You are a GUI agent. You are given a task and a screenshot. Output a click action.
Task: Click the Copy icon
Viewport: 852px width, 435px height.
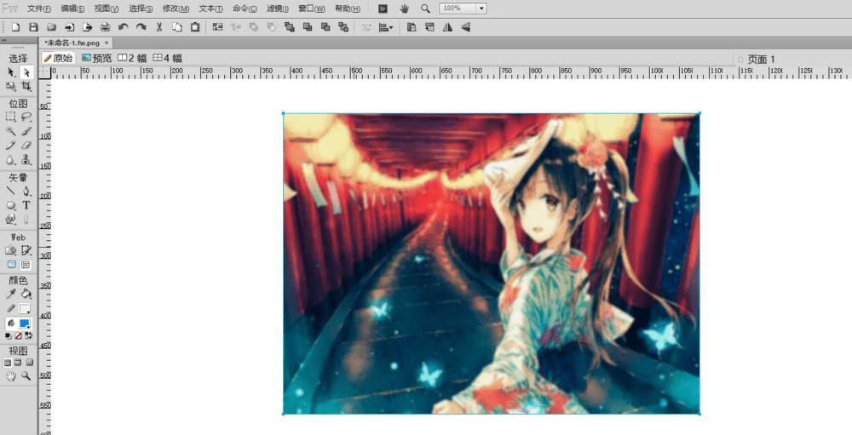177,27
